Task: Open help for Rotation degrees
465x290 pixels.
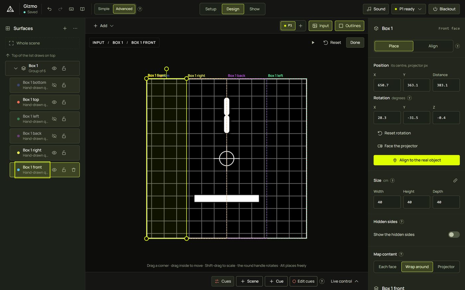Action: click(410, 98)
